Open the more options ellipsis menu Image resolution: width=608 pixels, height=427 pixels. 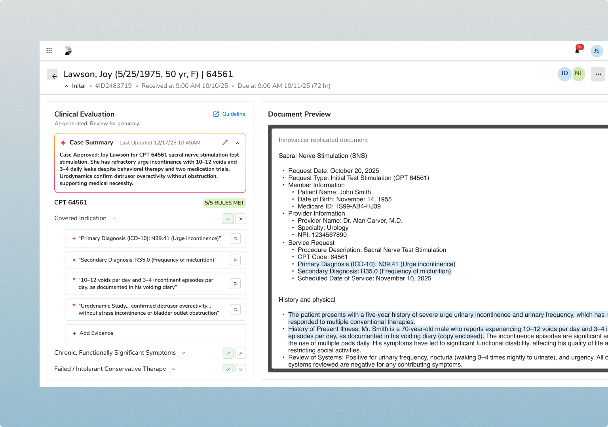598,74
